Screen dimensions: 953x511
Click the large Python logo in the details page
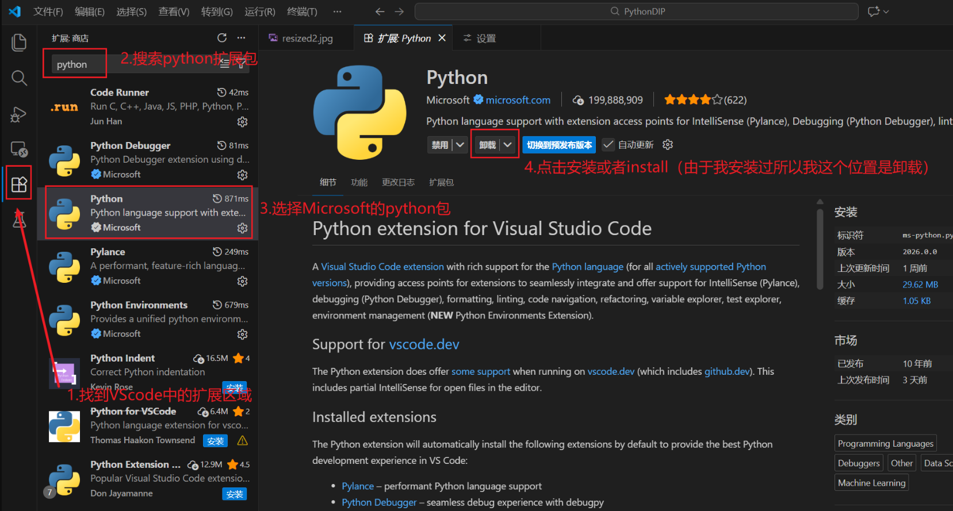click(360, 113)
